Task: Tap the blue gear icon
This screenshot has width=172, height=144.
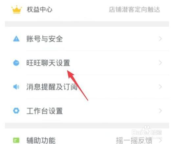Action: (x=16, y=110)
